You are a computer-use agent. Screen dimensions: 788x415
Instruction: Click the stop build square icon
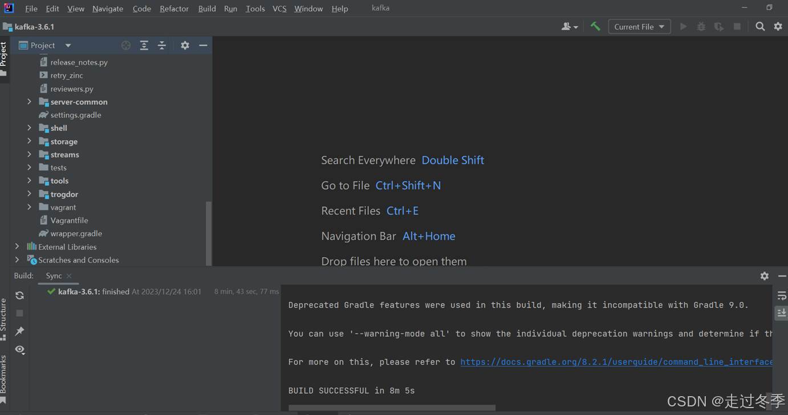[x=19, y=313]
